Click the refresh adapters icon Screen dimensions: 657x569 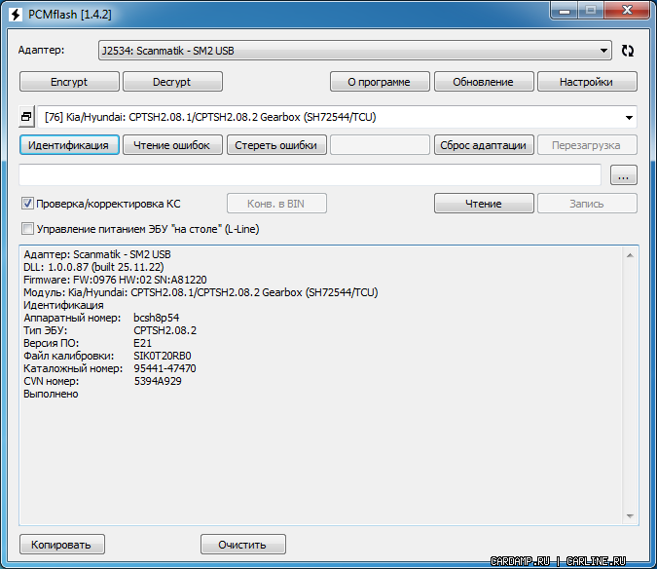[627, 51]
